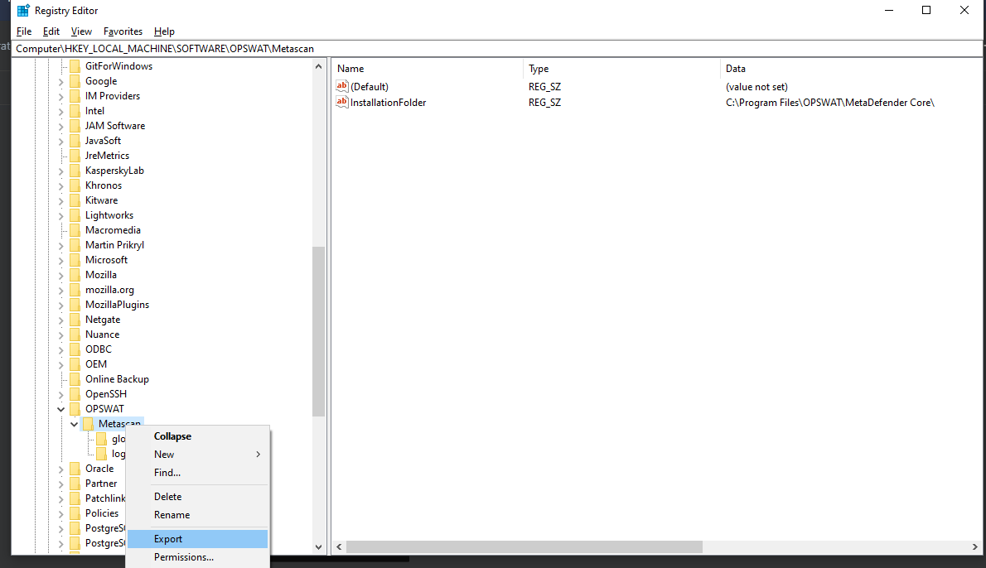Open the New submenu
Viewport: 986px width, 568px height.
197,455
